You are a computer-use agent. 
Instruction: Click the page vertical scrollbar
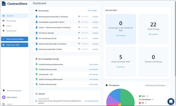(175, 39)
